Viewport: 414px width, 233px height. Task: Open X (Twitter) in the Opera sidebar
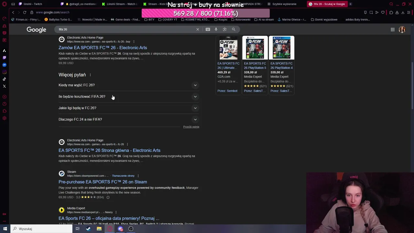tap(4, 86)
